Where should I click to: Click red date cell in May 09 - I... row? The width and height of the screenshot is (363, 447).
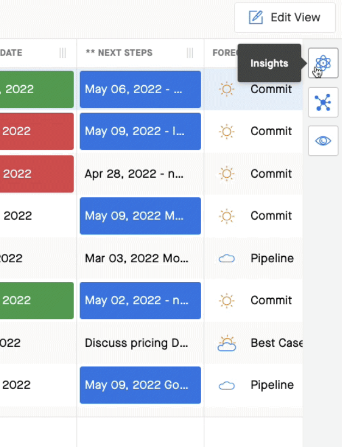pos(37,131)
